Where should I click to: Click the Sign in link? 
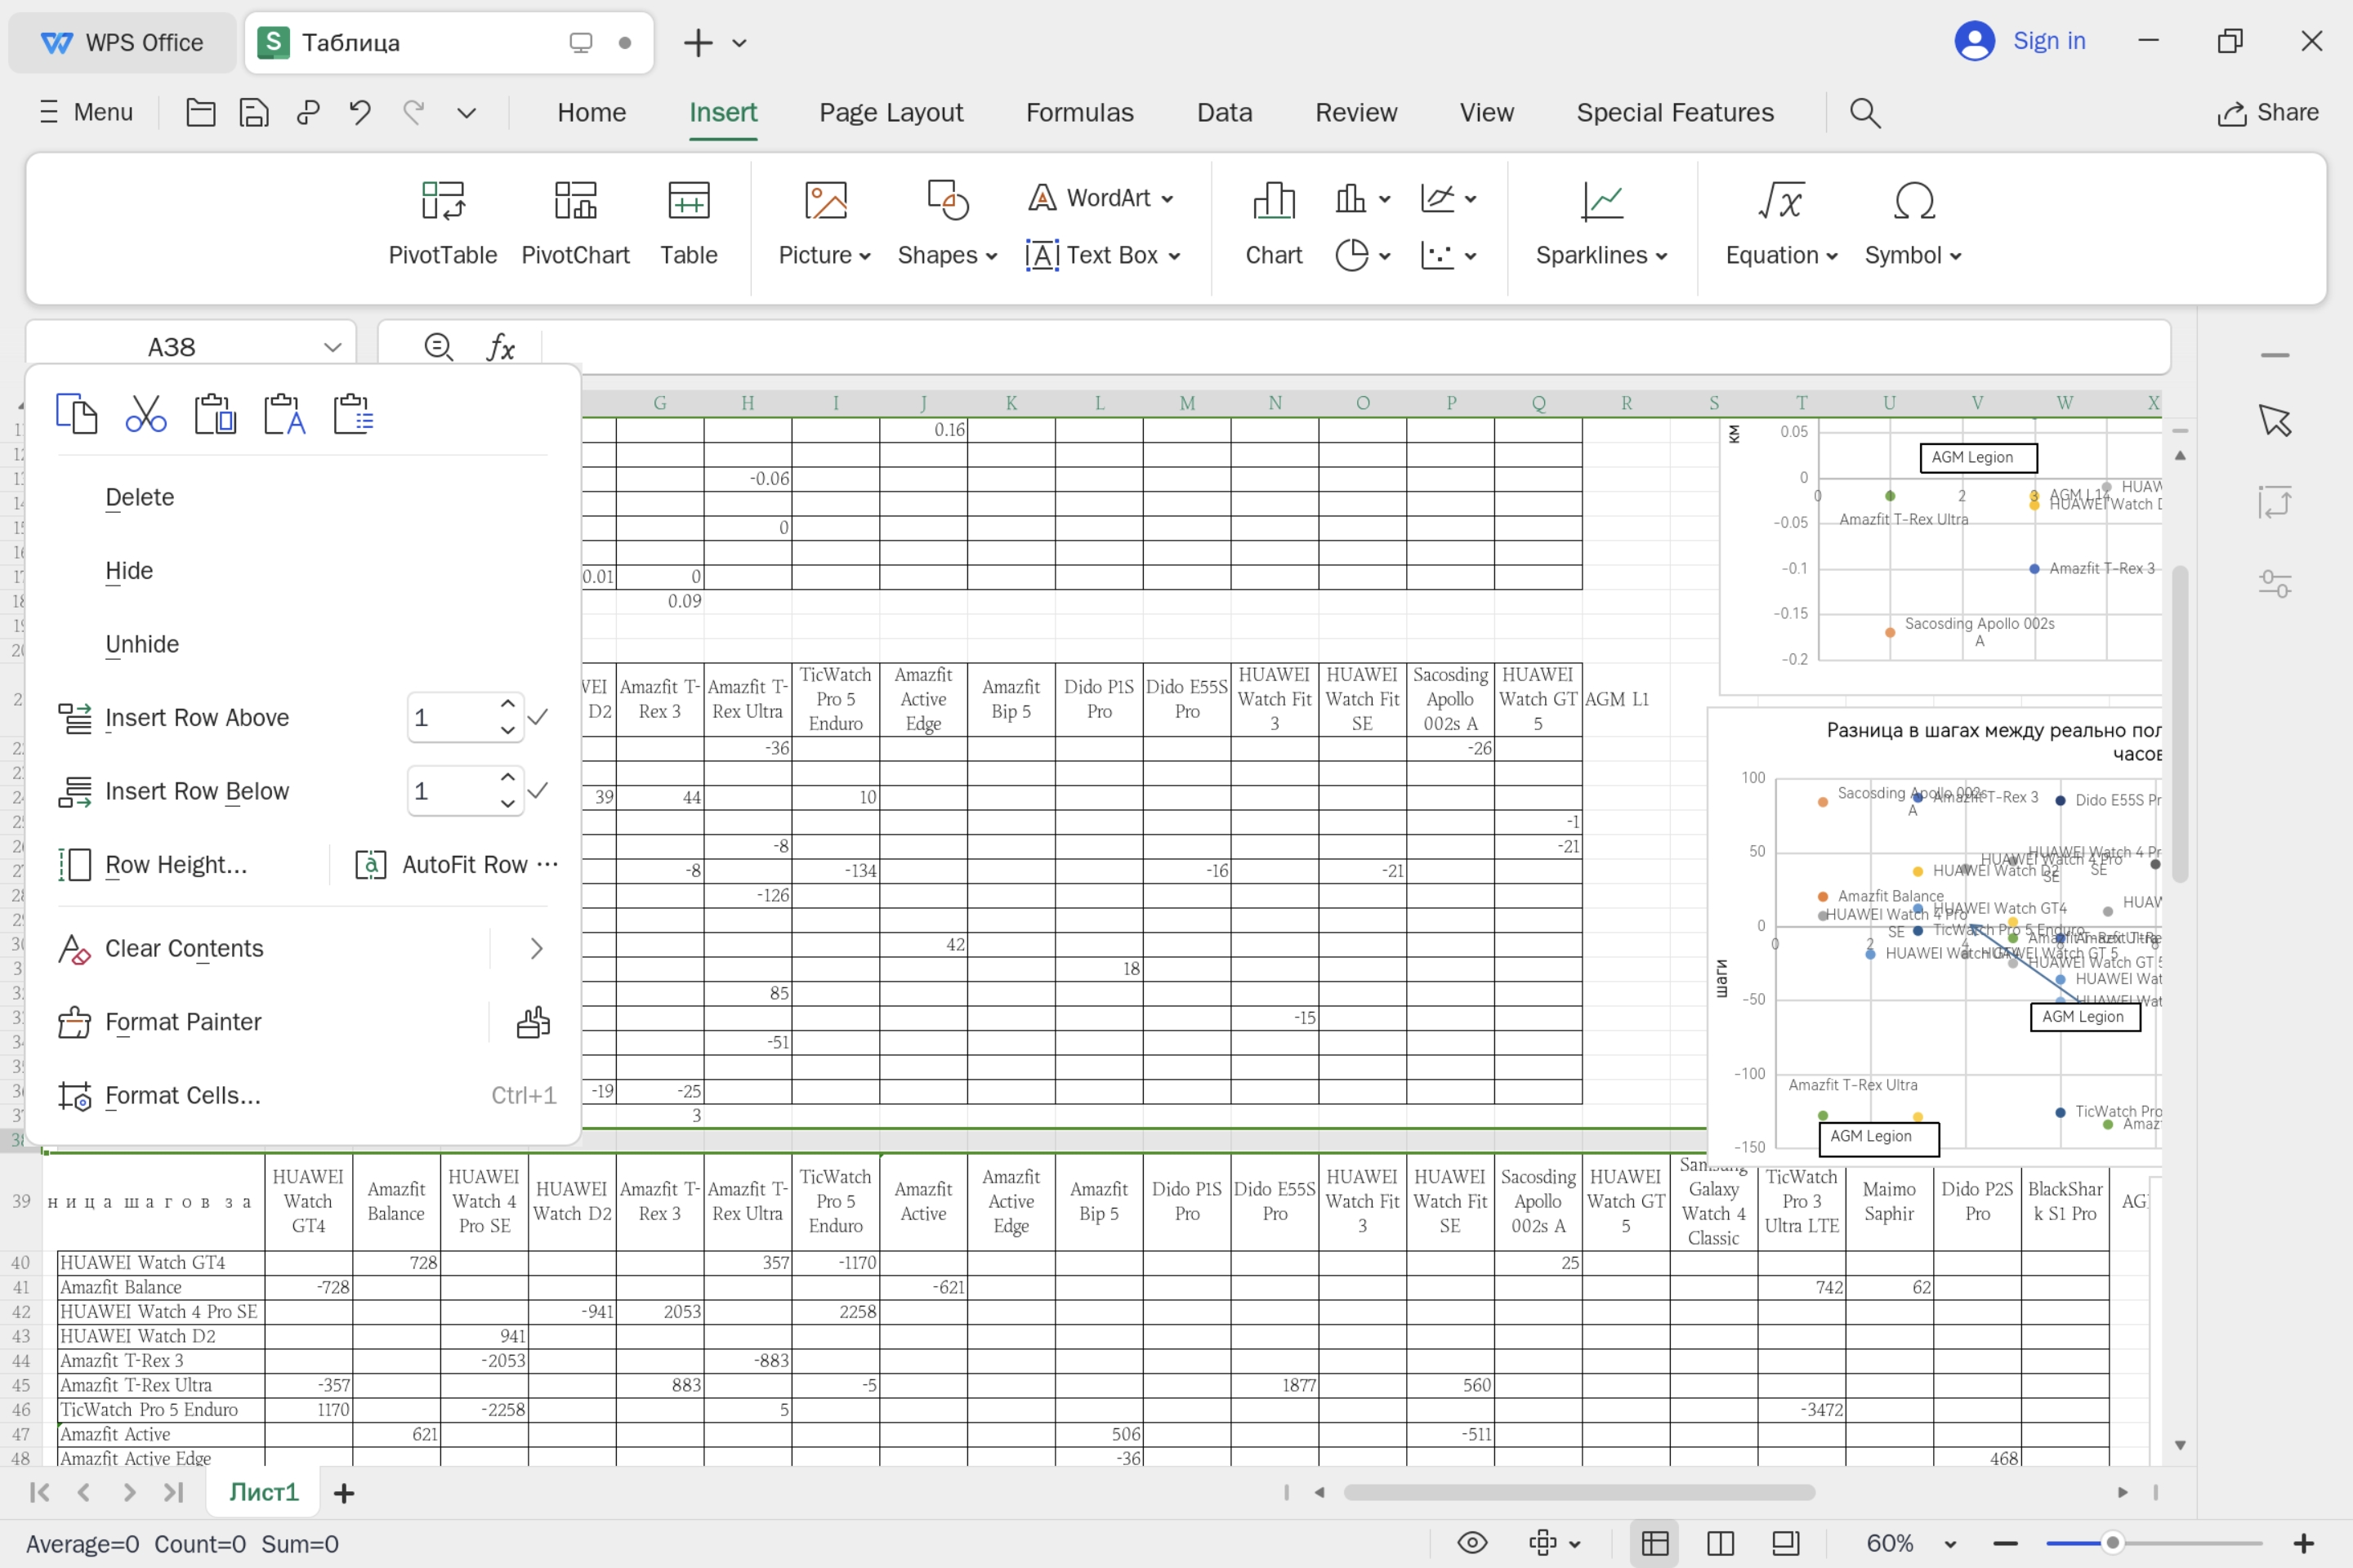coord(2048,41)
